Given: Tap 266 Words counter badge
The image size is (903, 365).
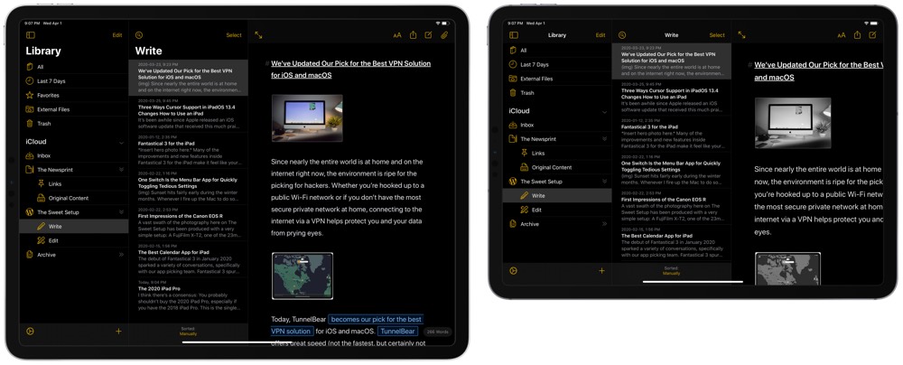Looking at the screenshot, I should (438, 332).
